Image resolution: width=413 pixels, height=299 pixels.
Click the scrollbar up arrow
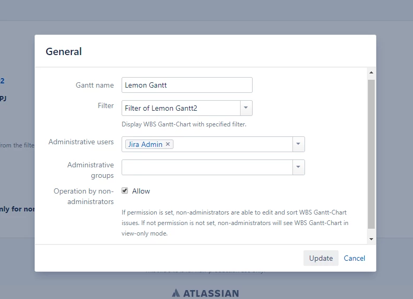pyautogui.click(x=371, y=72)
